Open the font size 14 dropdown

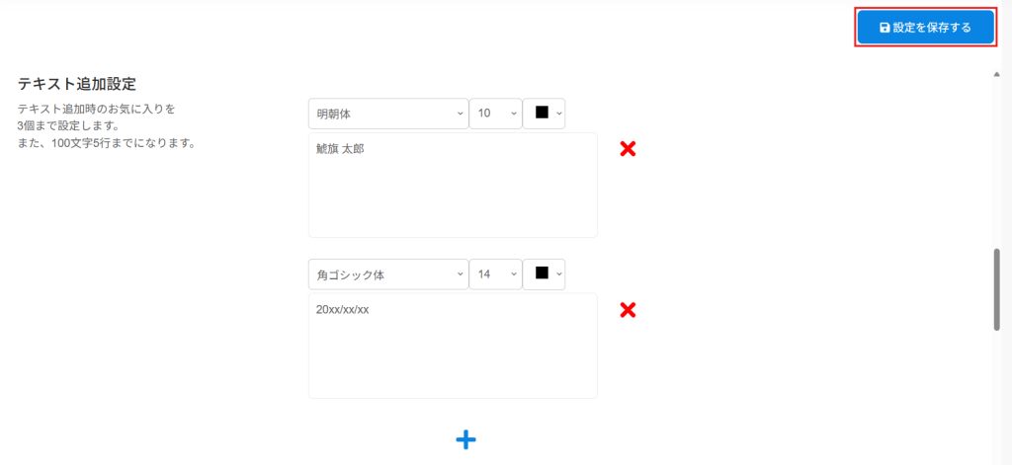tap(496, 274)
